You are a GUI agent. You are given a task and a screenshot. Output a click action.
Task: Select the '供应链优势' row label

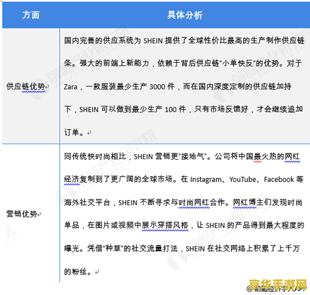[26, 87]
